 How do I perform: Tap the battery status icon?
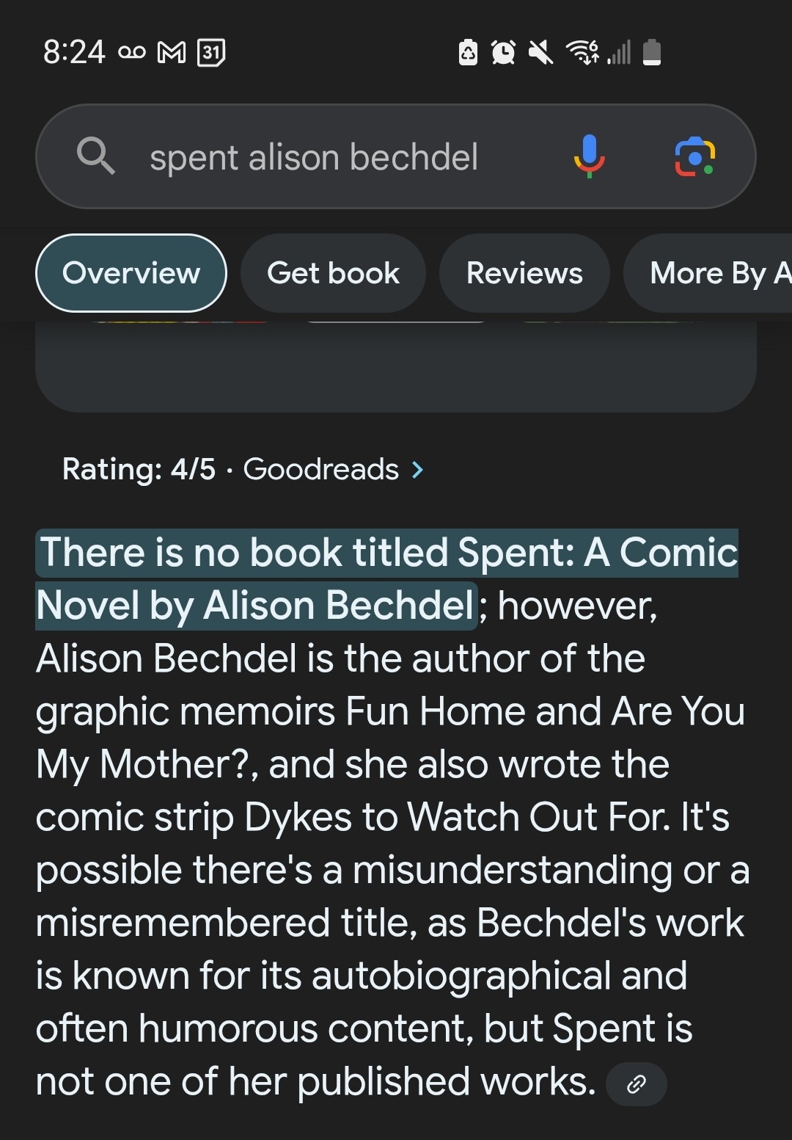(x=652, y=52)
